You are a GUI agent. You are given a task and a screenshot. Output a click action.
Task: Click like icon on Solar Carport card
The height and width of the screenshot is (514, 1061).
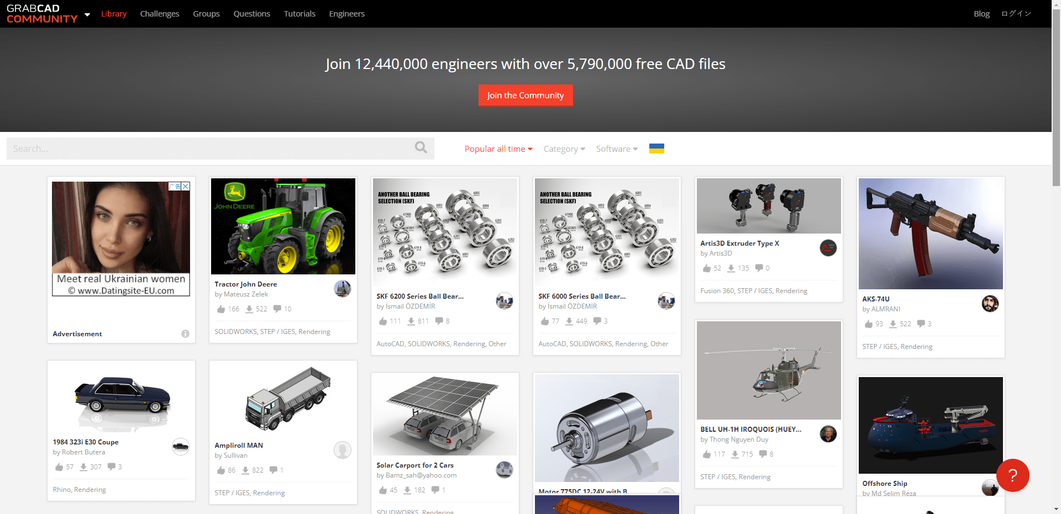pyautogui.click(x=383, y=490)
